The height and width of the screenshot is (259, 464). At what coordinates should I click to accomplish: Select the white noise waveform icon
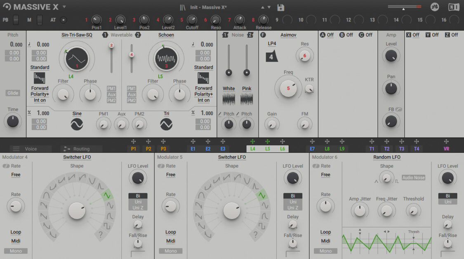pos(229,98)
